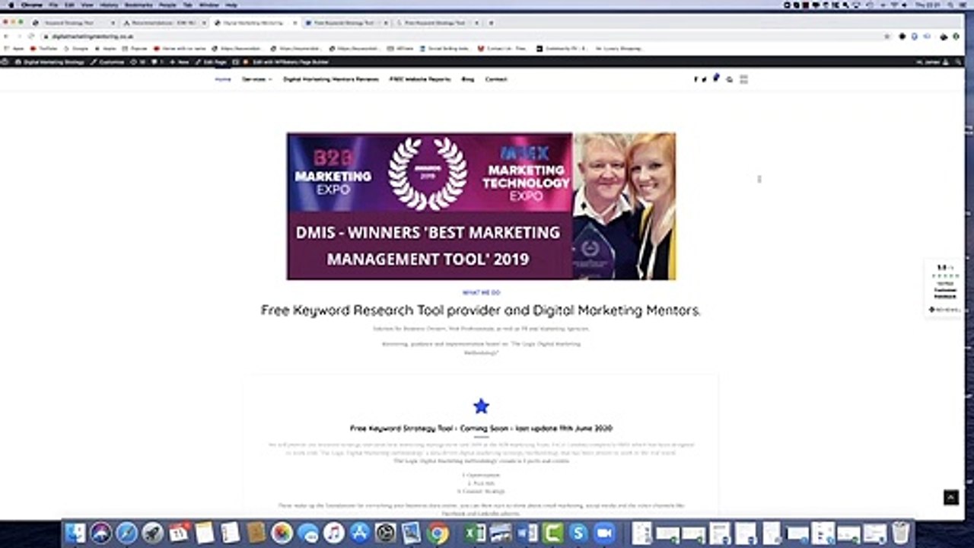This screenshot has width=974, height=548.
Task: Open App Store from the dock
Action: (x=359, y=533)
